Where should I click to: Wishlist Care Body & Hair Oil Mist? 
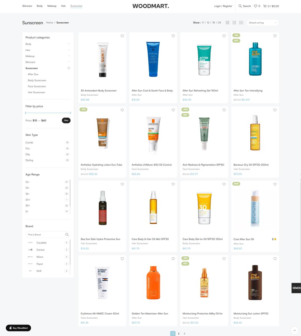(x=173, y=184)
